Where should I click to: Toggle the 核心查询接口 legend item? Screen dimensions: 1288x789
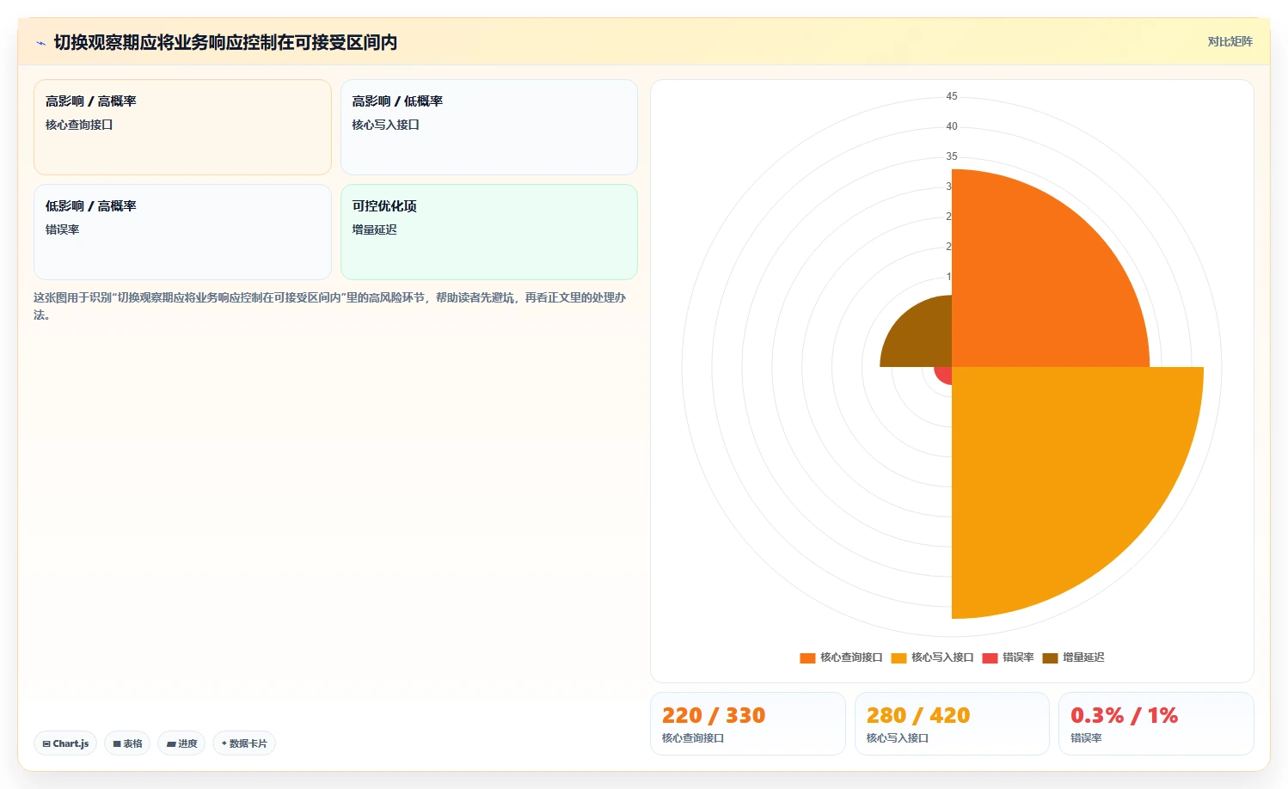pyautogui.click(x=841, y=657)
